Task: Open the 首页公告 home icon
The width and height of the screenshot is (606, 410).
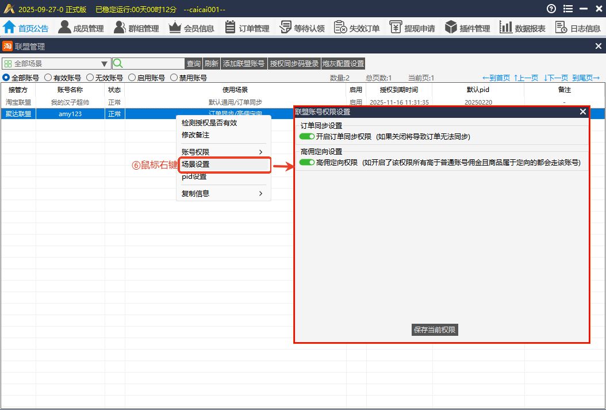Action: [x=9, y=27]
